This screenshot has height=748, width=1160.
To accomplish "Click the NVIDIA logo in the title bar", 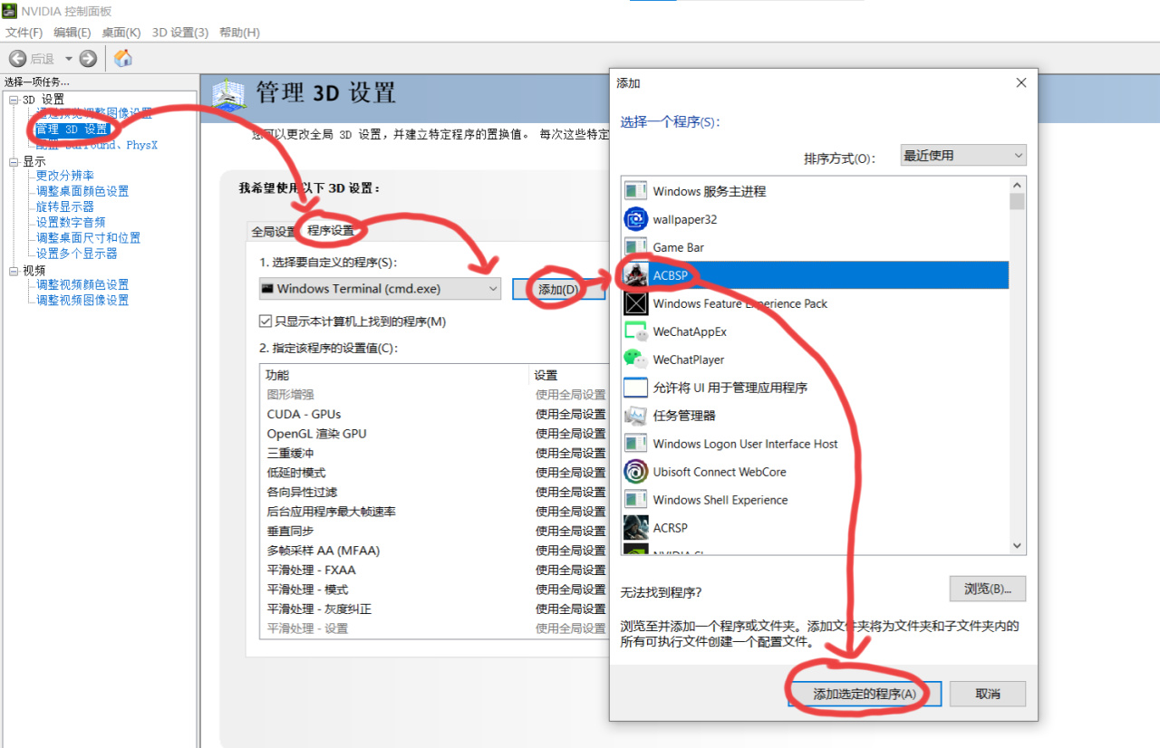I will (x=11, y=13).
